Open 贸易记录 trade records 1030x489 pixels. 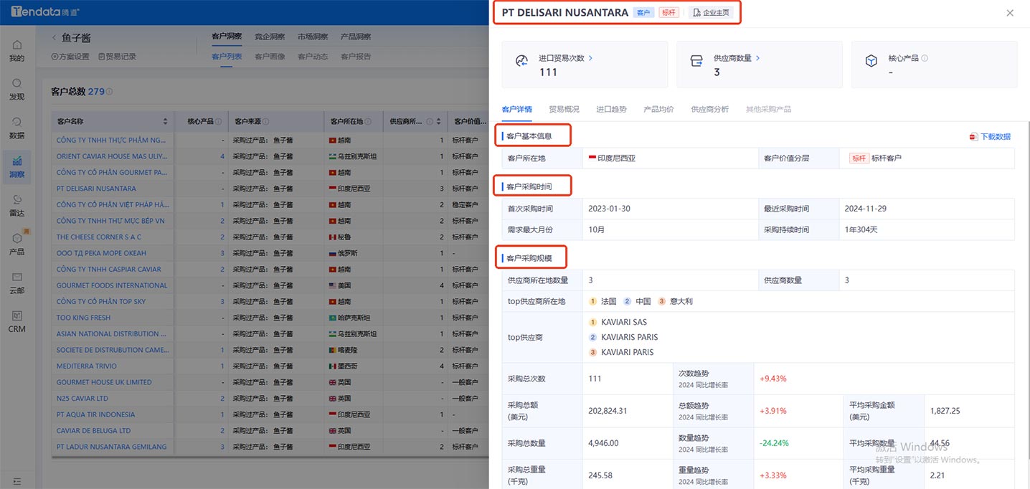pyautogui.click(x=117, y=57)
